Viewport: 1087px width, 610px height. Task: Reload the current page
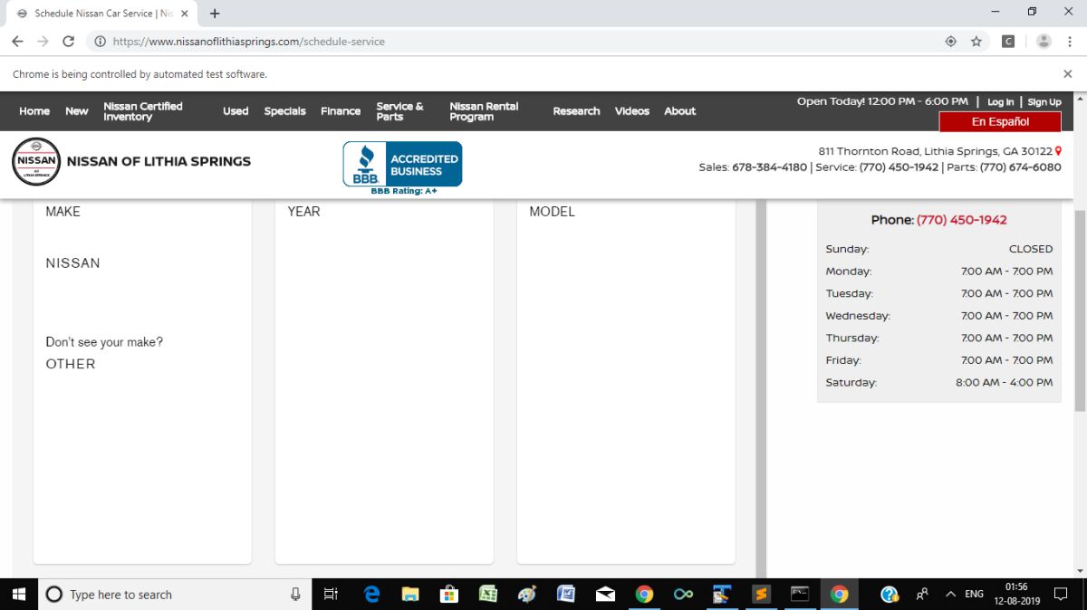pyautogui.click(x=68, y=42)
